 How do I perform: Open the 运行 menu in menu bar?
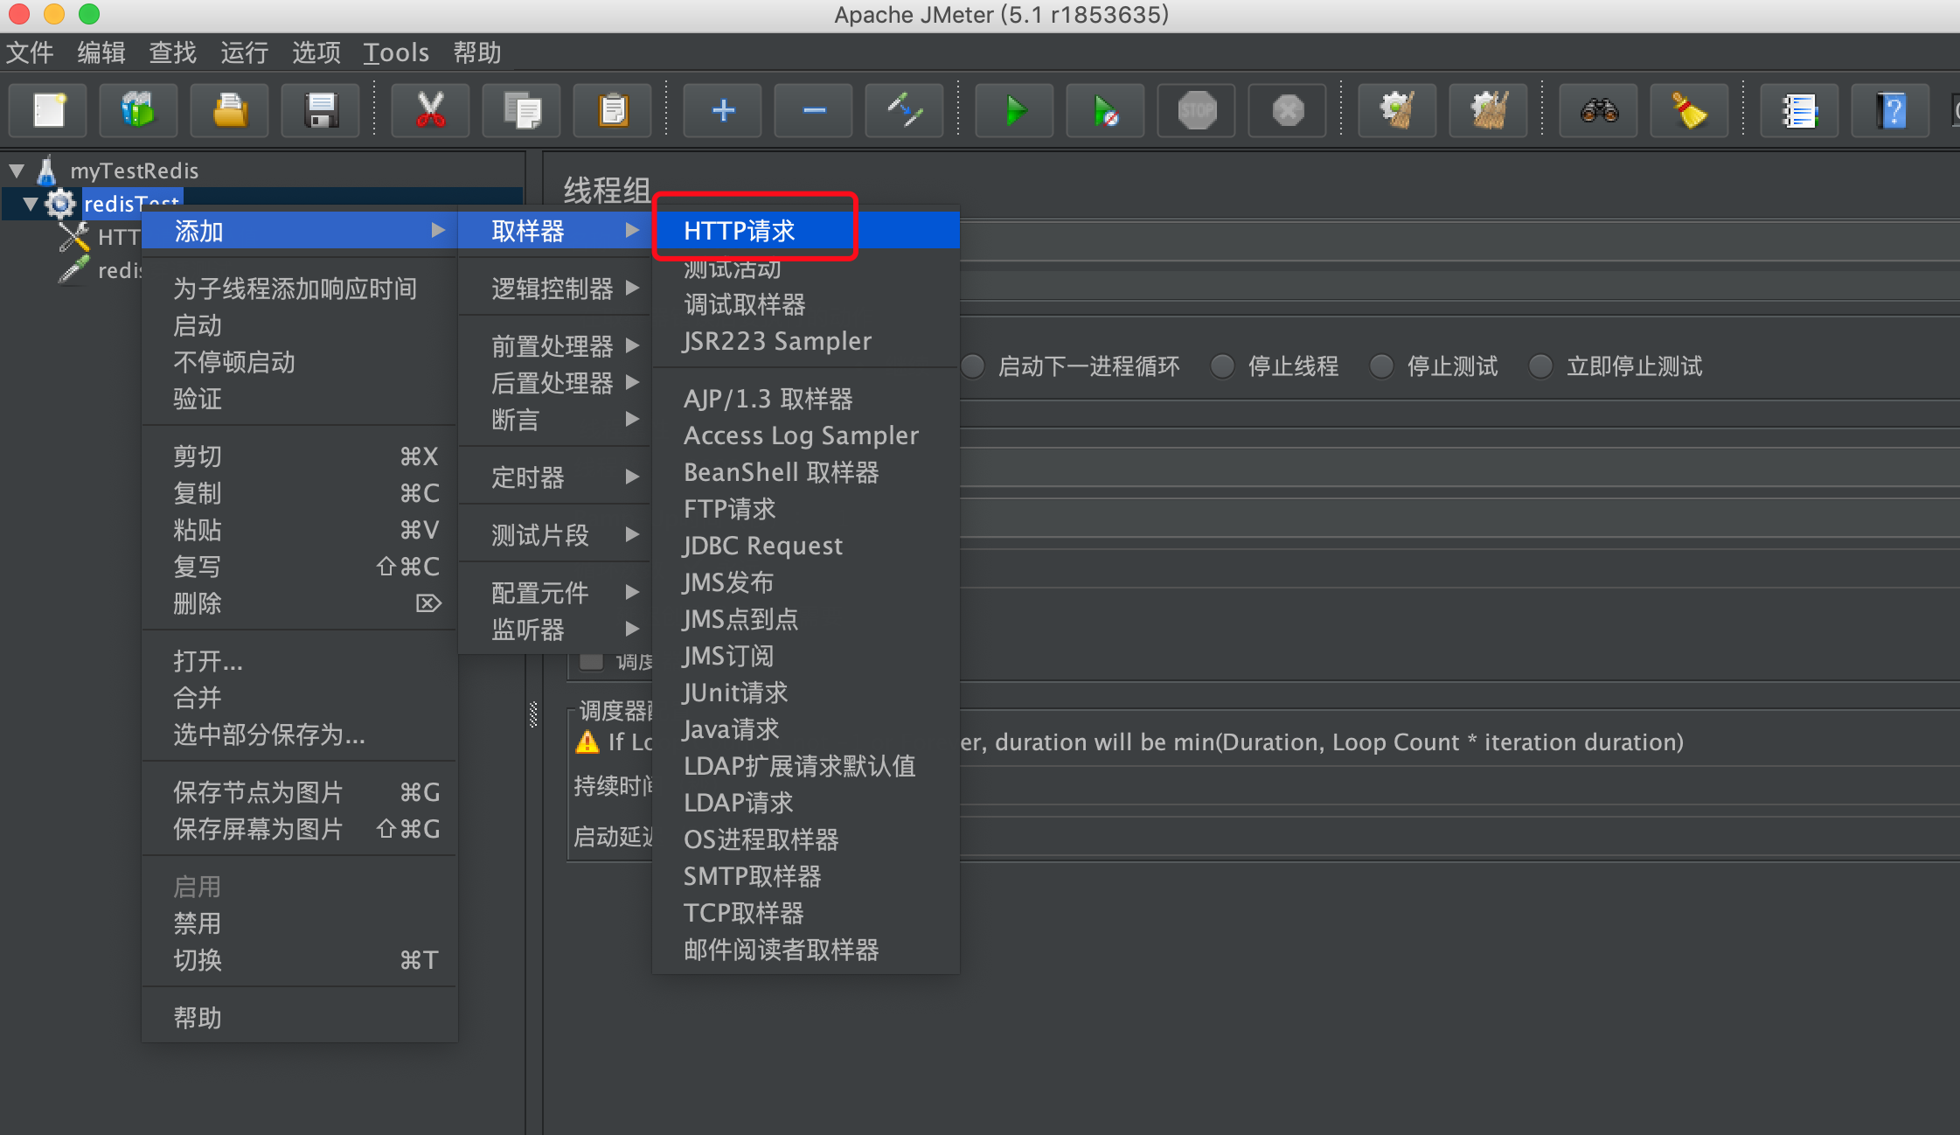[244, 52]
